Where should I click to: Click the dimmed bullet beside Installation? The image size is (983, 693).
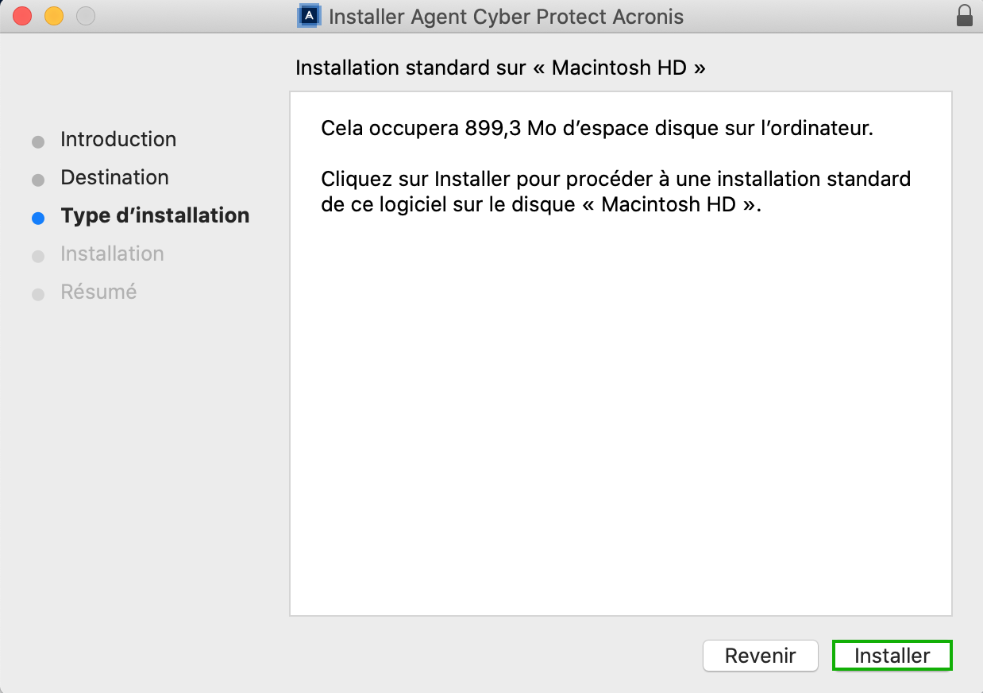(38, 257)
